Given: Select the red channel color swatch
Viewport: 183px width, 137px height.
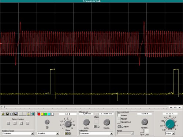Looking at the screenshot, I should [x=39, y=114].
